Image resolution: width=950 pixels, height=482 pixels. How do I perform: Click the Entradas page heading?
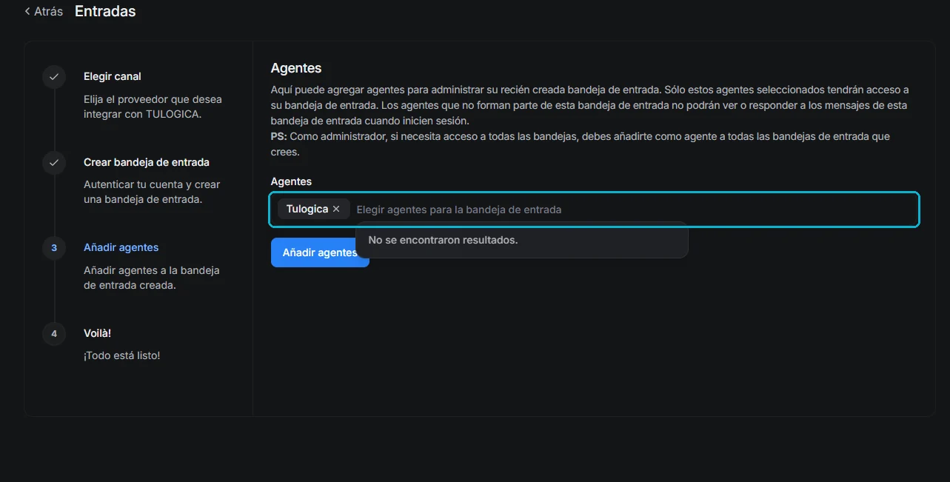tap(105, 11)
